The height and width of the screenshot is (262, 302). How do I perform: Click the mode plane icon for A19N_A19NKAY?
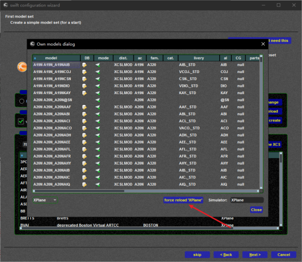coord(98,93)
